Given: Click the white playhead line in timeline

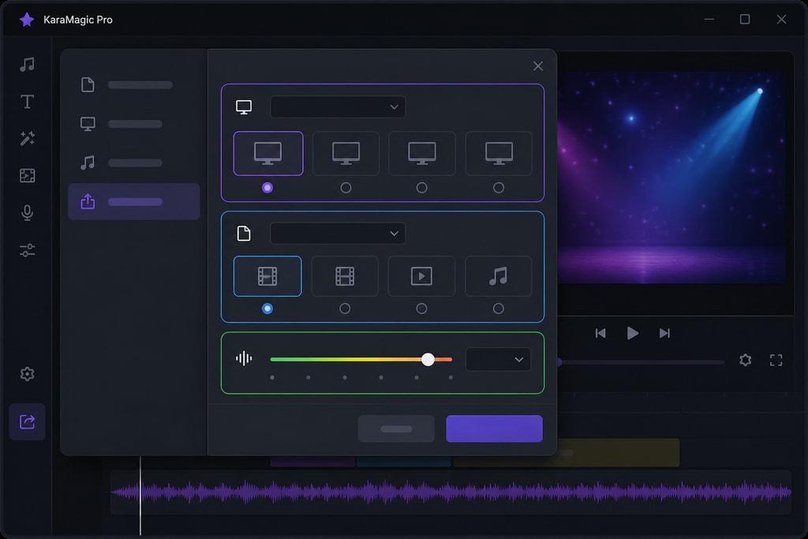Looking at the screenshot, I should click(x=140, y=496).
